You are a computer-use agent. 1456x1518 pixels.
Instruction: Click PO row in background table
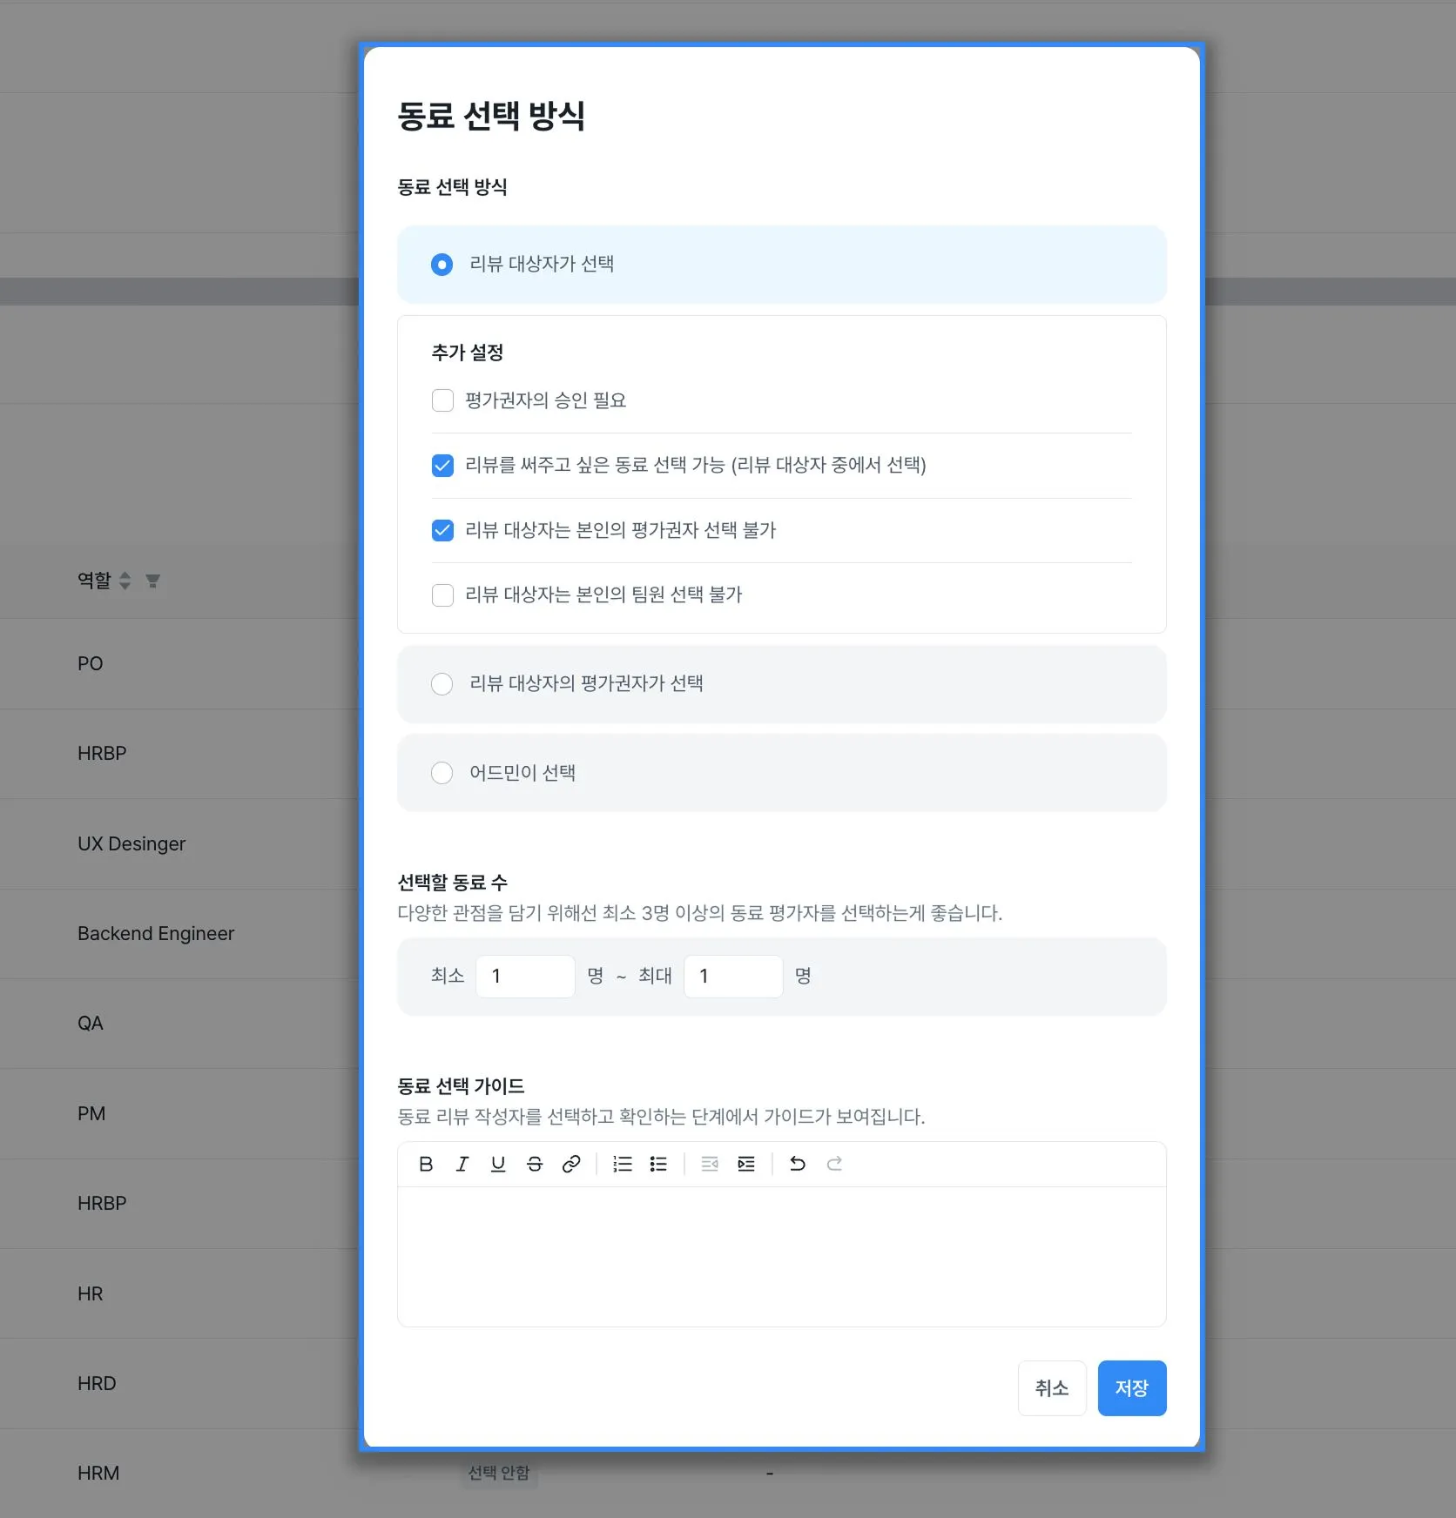pos(91,664)
